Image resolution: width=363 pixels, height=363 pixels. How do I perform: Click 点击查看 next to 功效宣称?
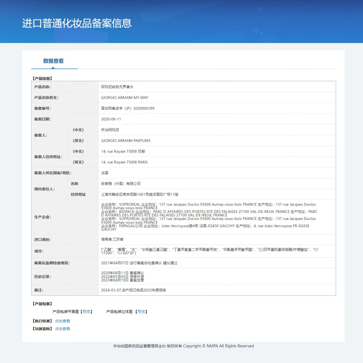click(x=62, y=329)
